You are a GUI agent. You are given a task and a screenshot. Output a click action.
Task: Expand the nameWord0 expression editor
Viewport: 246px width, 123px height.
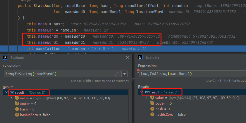117,74
